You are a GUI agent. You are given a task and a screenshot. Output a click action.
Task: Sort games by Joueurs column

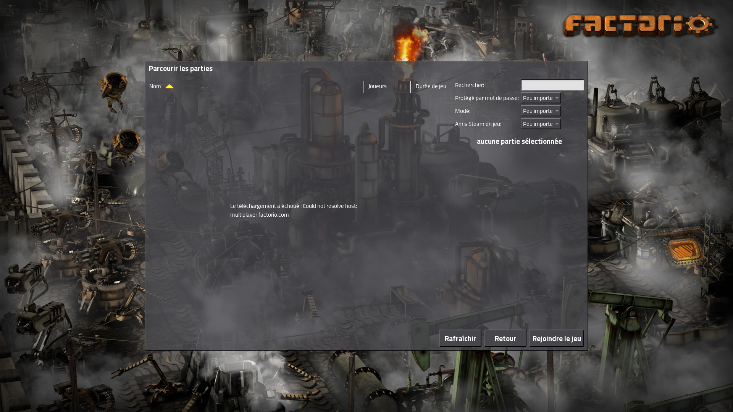click(377, 86)
